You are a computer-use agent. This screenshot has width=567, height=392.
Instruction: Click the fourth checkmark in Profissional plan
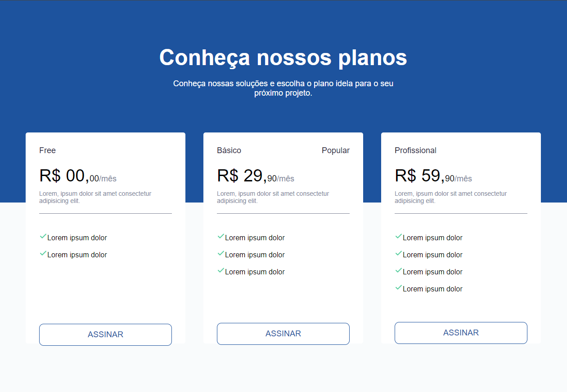click(398, 287)
